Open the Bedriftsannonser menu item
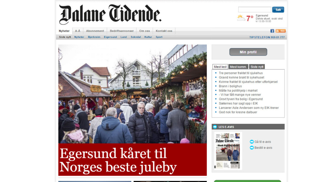Image resolution: width=319 pixels, height=182 pixels. click(122, 31)
